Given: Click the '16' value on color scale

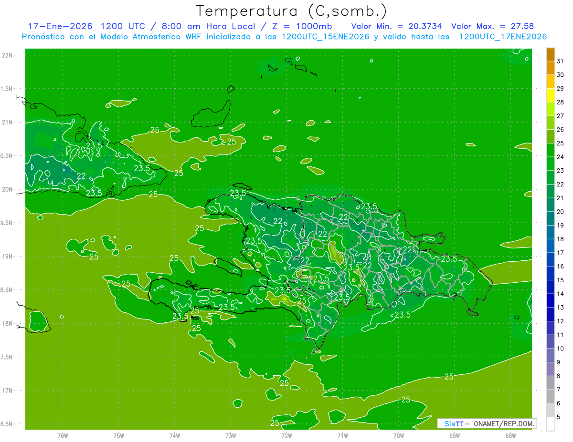Looking at the screenshot, I should [561, 267].
